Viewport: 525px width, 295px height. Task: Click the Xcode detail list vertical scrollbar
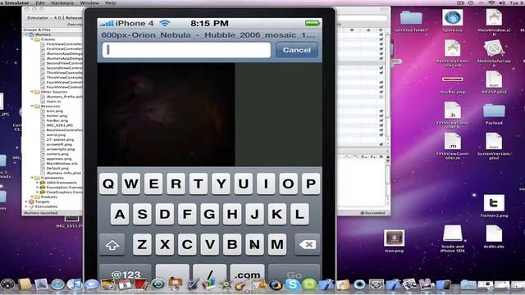[388, 75]
